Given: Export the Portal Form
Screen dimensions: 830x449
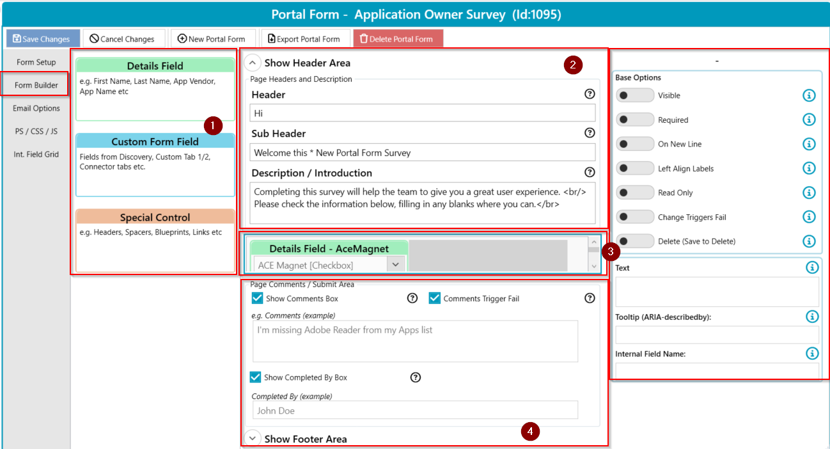Looking at the screenshot, I should click(x=306, y=38).
